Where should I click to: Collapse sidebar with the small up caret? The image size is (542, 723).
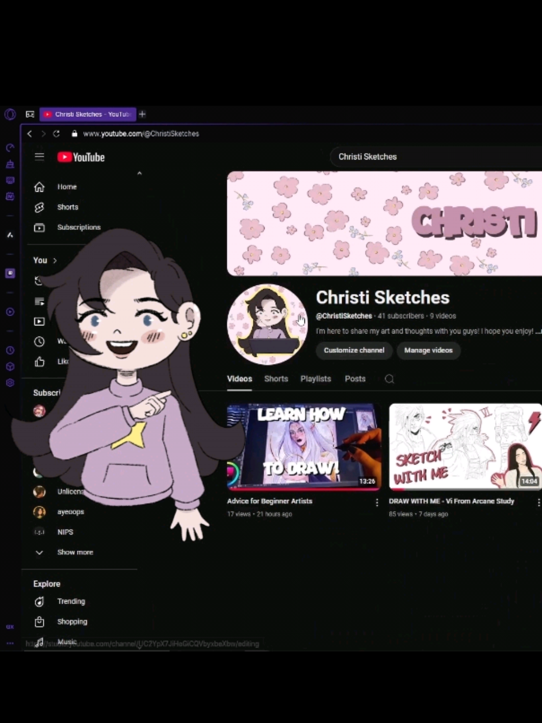point(139,173)
